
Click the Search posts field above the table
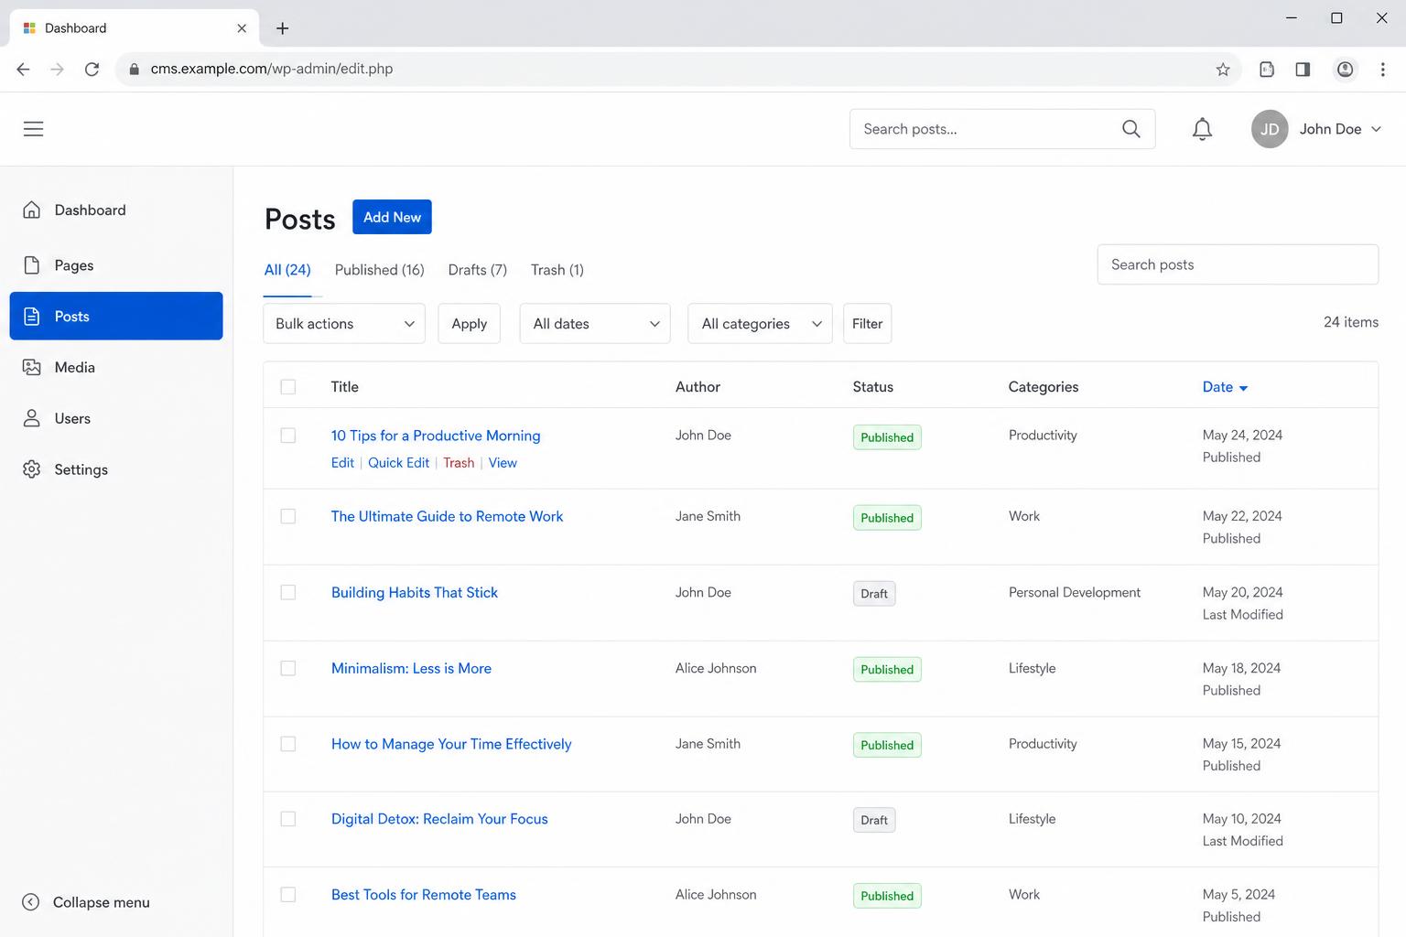click(x=1238, y=264)
